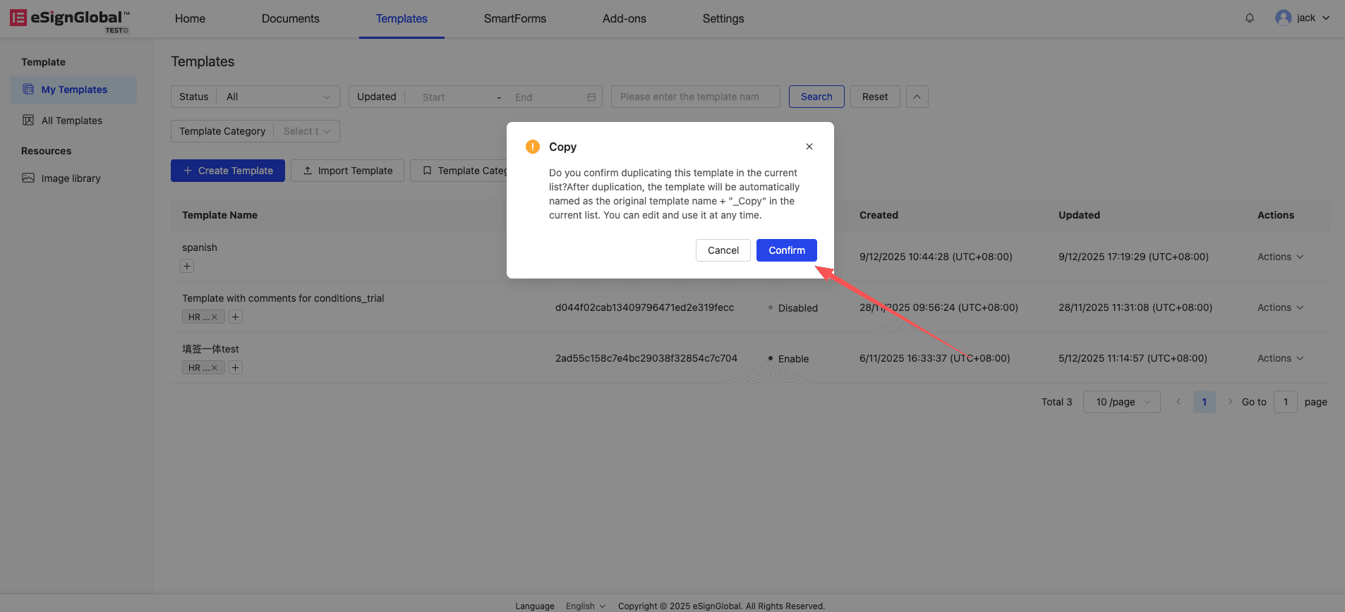This screenshot has height=612, width=1345.
Task: Open the jack user account menu
Action: click(x=1303, y=18)
